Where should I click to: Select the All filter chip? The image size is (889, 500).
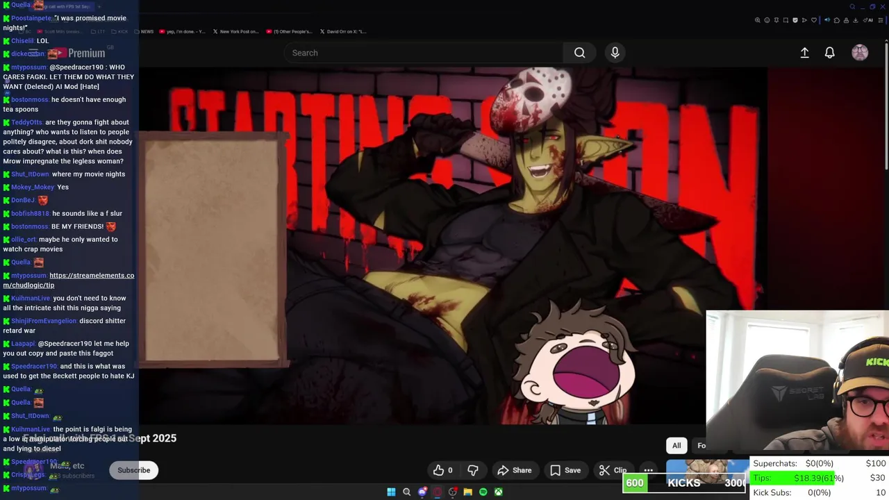tap(676, 445)
